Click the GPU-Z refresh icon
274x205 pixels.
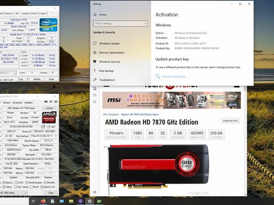point(51,102)
